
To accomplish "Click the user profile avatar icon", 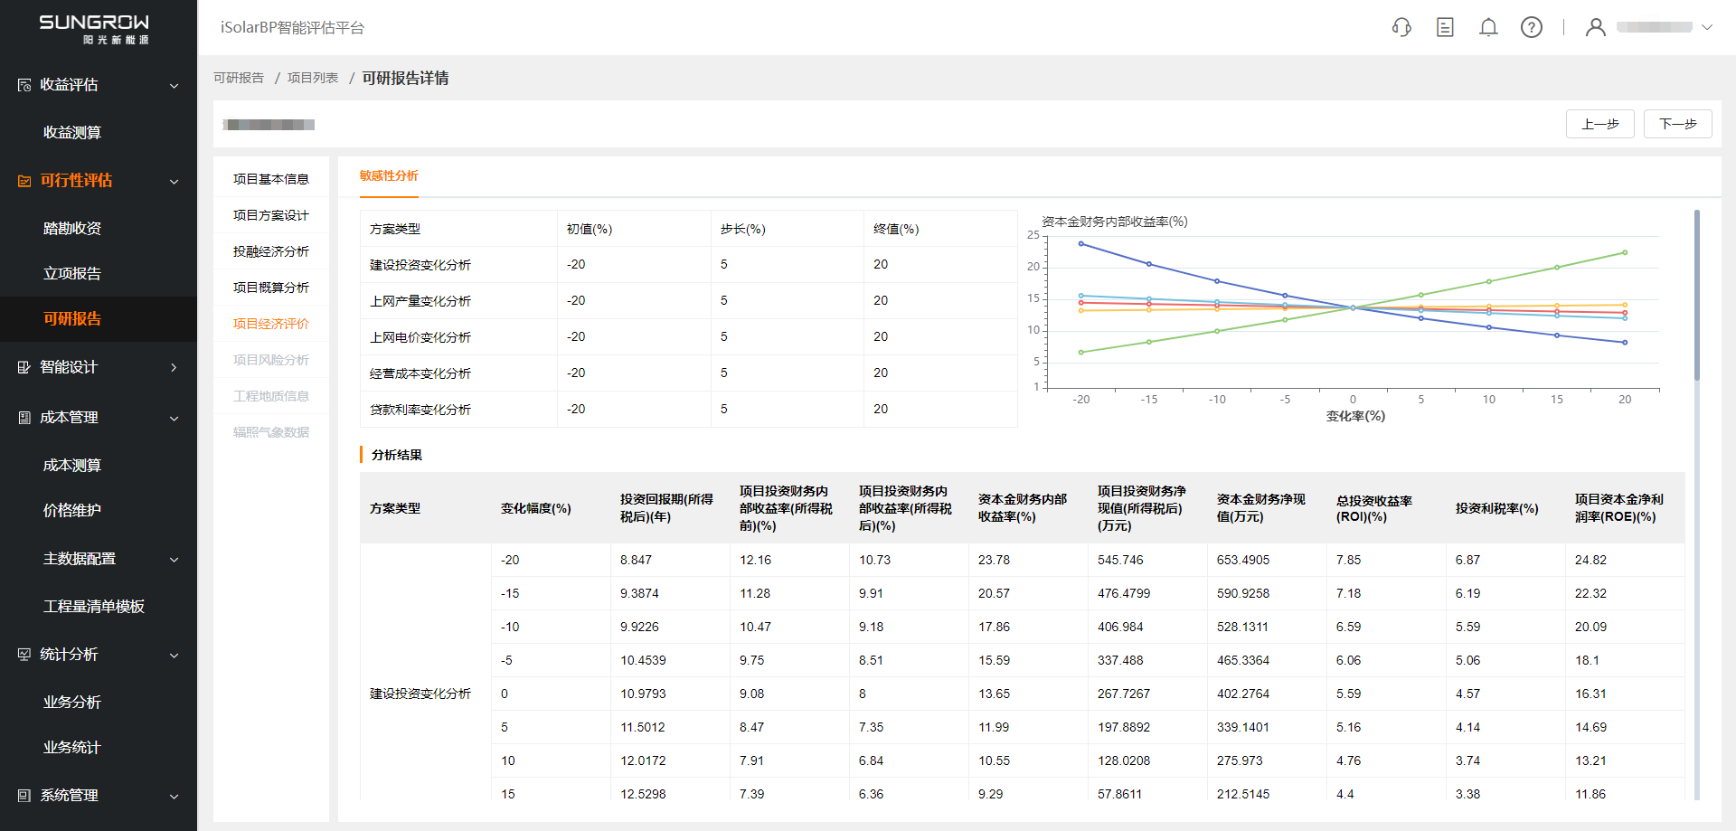I will [1596, 27].
